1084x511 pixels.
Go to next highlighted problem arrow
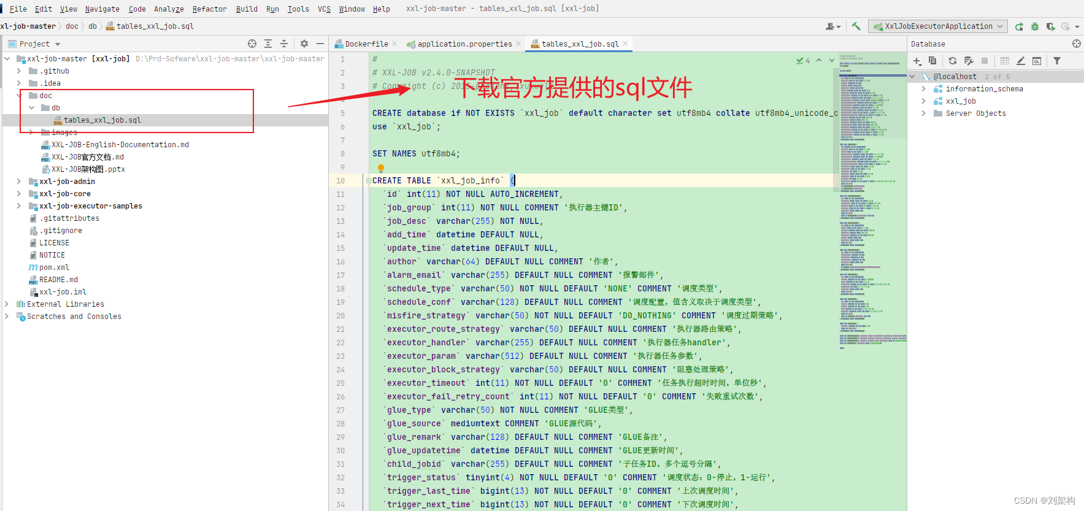[x=832, y=60]
